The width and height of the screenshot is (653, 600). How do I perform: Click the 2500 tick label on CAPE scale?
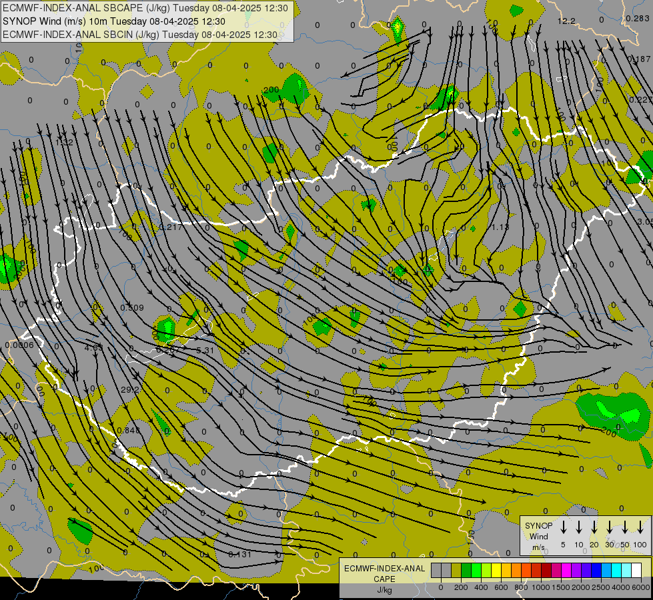pos(601,587)
